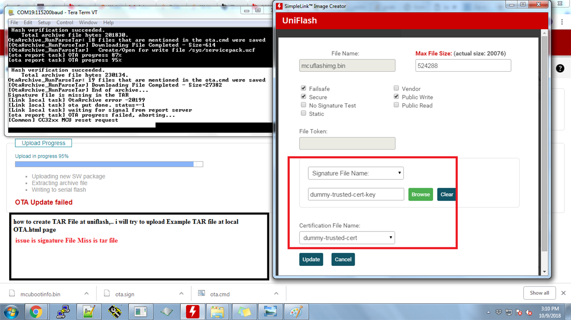This screenshot has height=320, width=571.
Task: Open Tera Term File menu
Action: 14,22
